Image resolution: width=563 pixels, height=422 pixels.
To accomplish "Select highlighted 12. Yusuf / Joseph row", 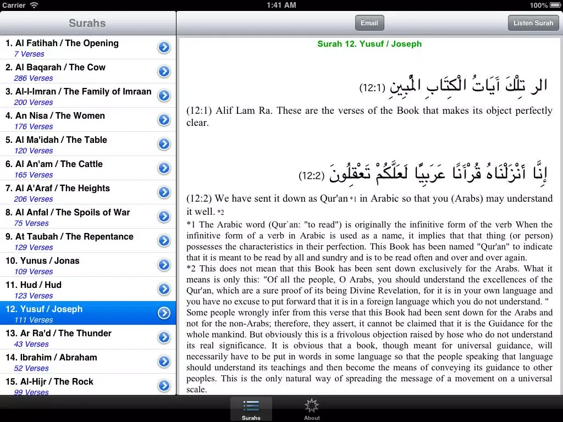I will 88,313.
